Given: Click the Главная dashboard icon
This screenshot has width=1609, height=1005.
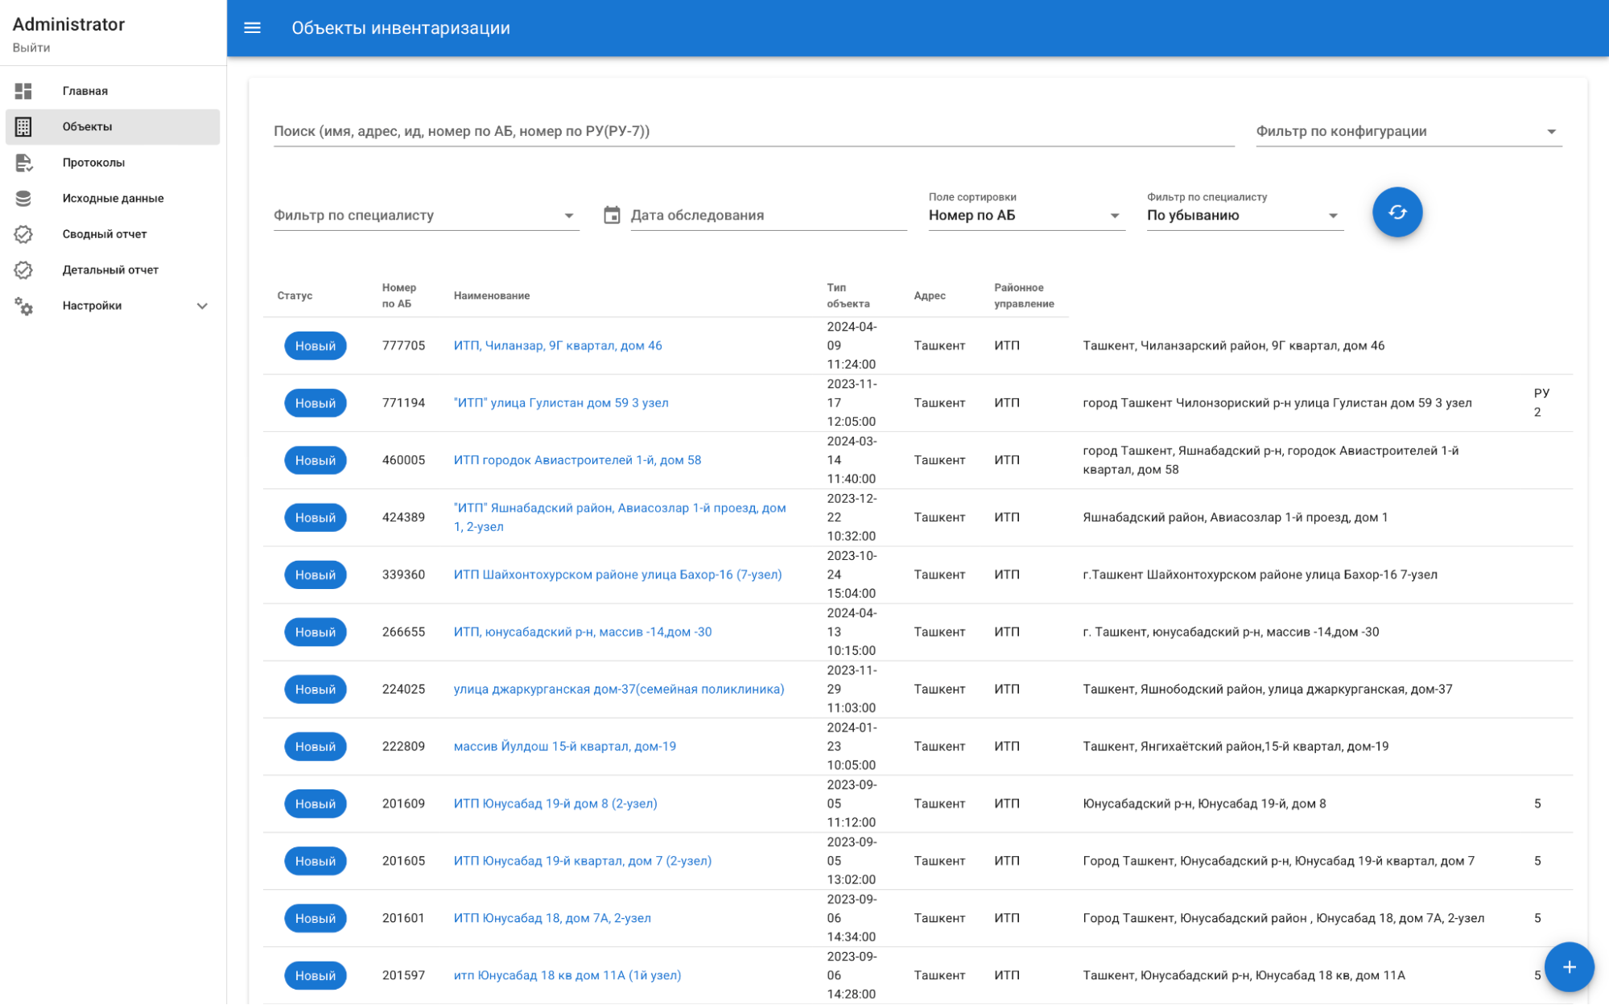Looking at the screenshot, I should click(23, 91).
